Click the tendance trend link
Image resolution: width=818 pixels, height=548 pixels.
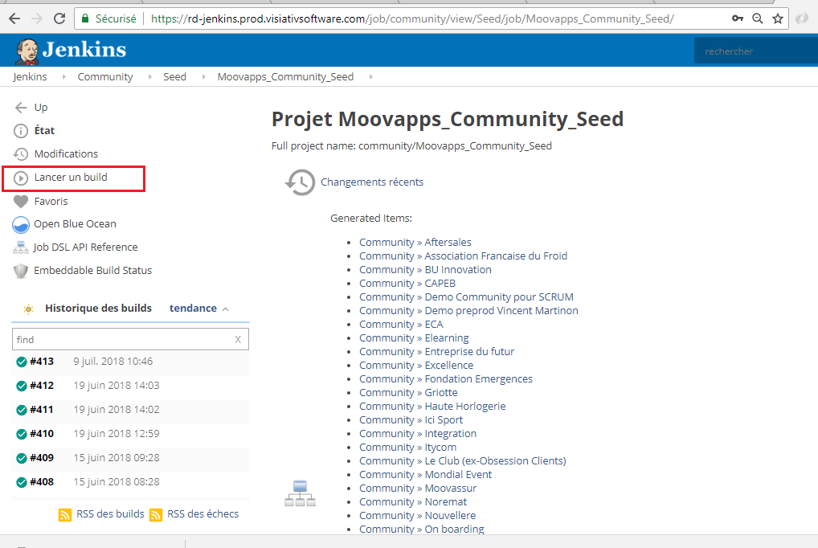[x=193, y=309]
